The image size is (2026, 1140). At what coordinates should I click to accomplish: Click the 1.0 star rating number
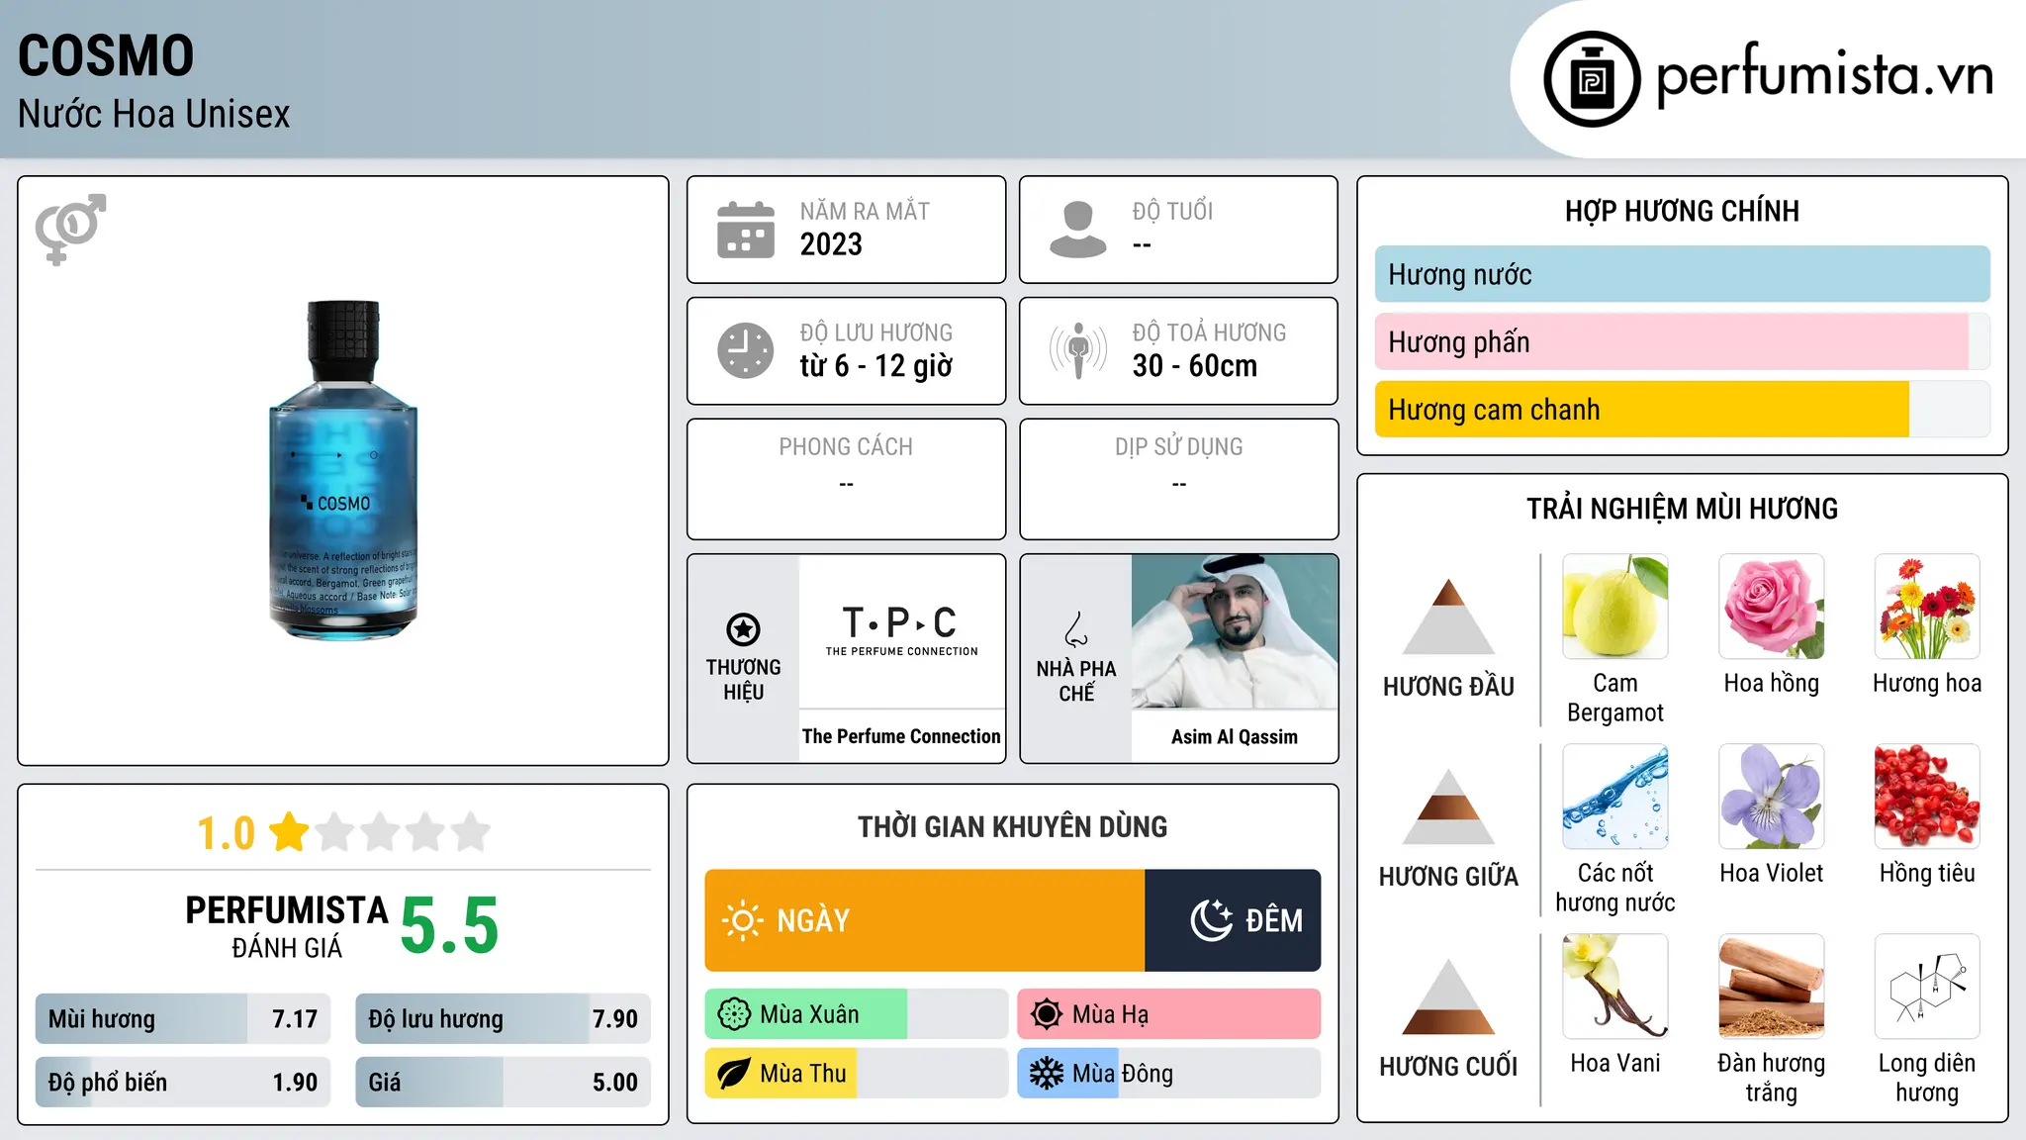(x=226, y=832)
